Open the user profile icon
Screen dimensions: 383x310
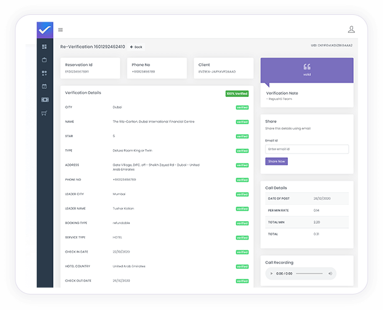[x=351, y=29]
